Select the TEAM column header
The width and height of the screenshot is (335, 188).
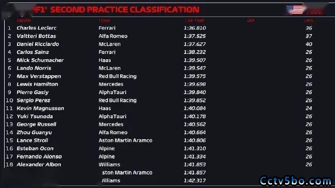(x=105, y=21)
